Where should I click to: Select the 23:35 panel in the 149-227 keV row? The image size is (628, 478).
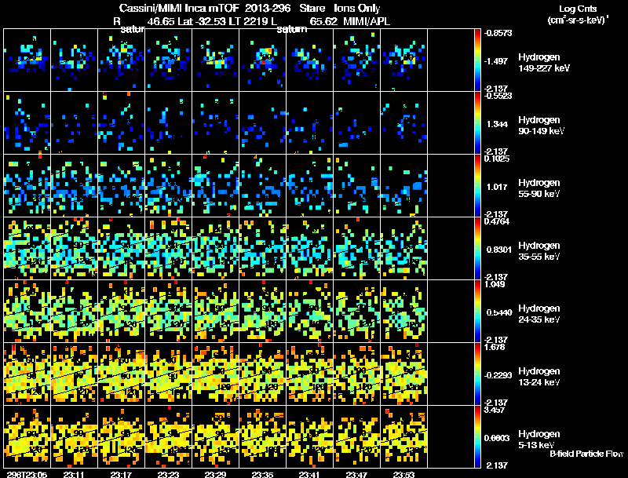tap(263, 60)
